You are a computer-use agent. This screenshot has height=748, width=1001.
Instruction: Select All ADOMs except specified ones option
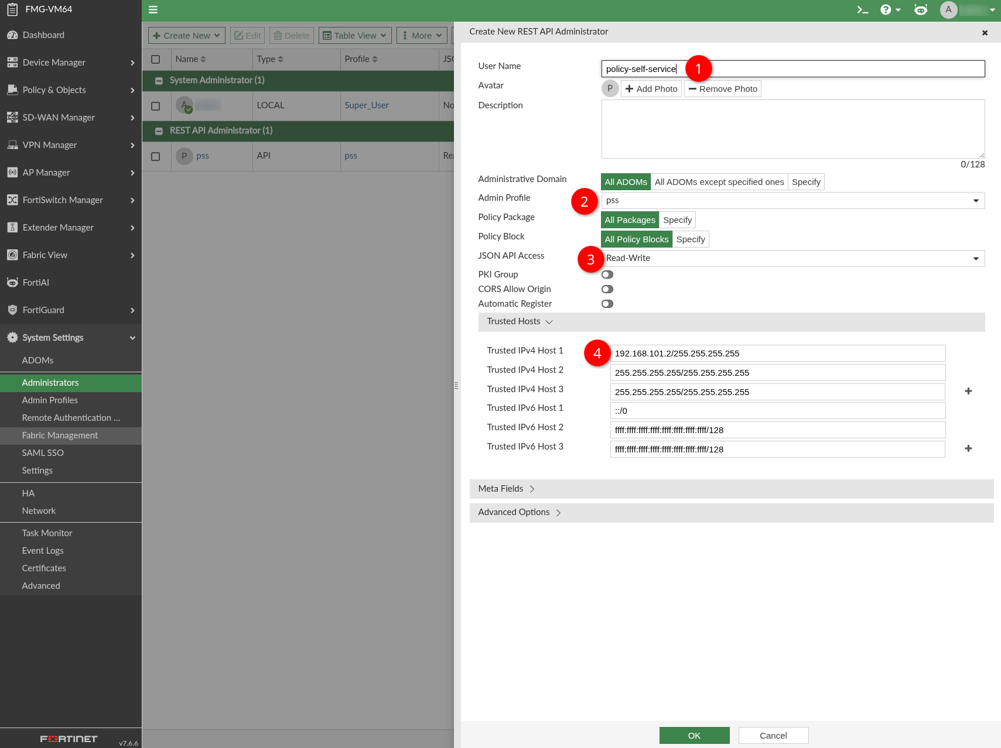click(719, 182)
